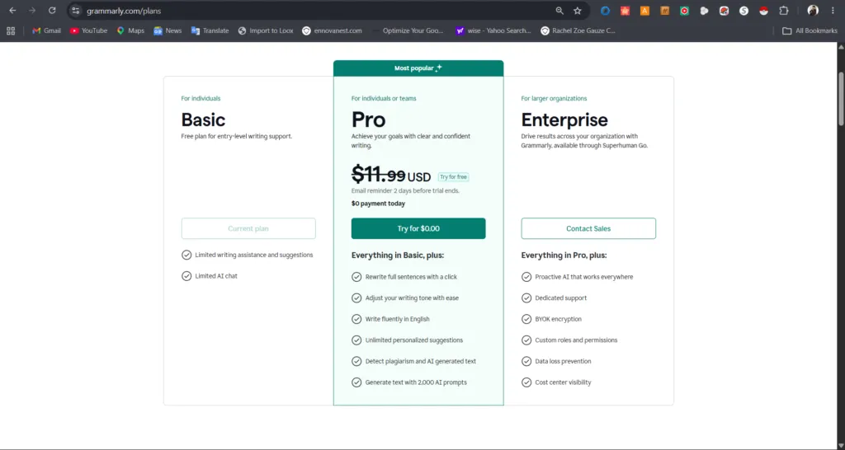
Task: Open the apps grid in bookmarks bar
Action: (11, 30)
